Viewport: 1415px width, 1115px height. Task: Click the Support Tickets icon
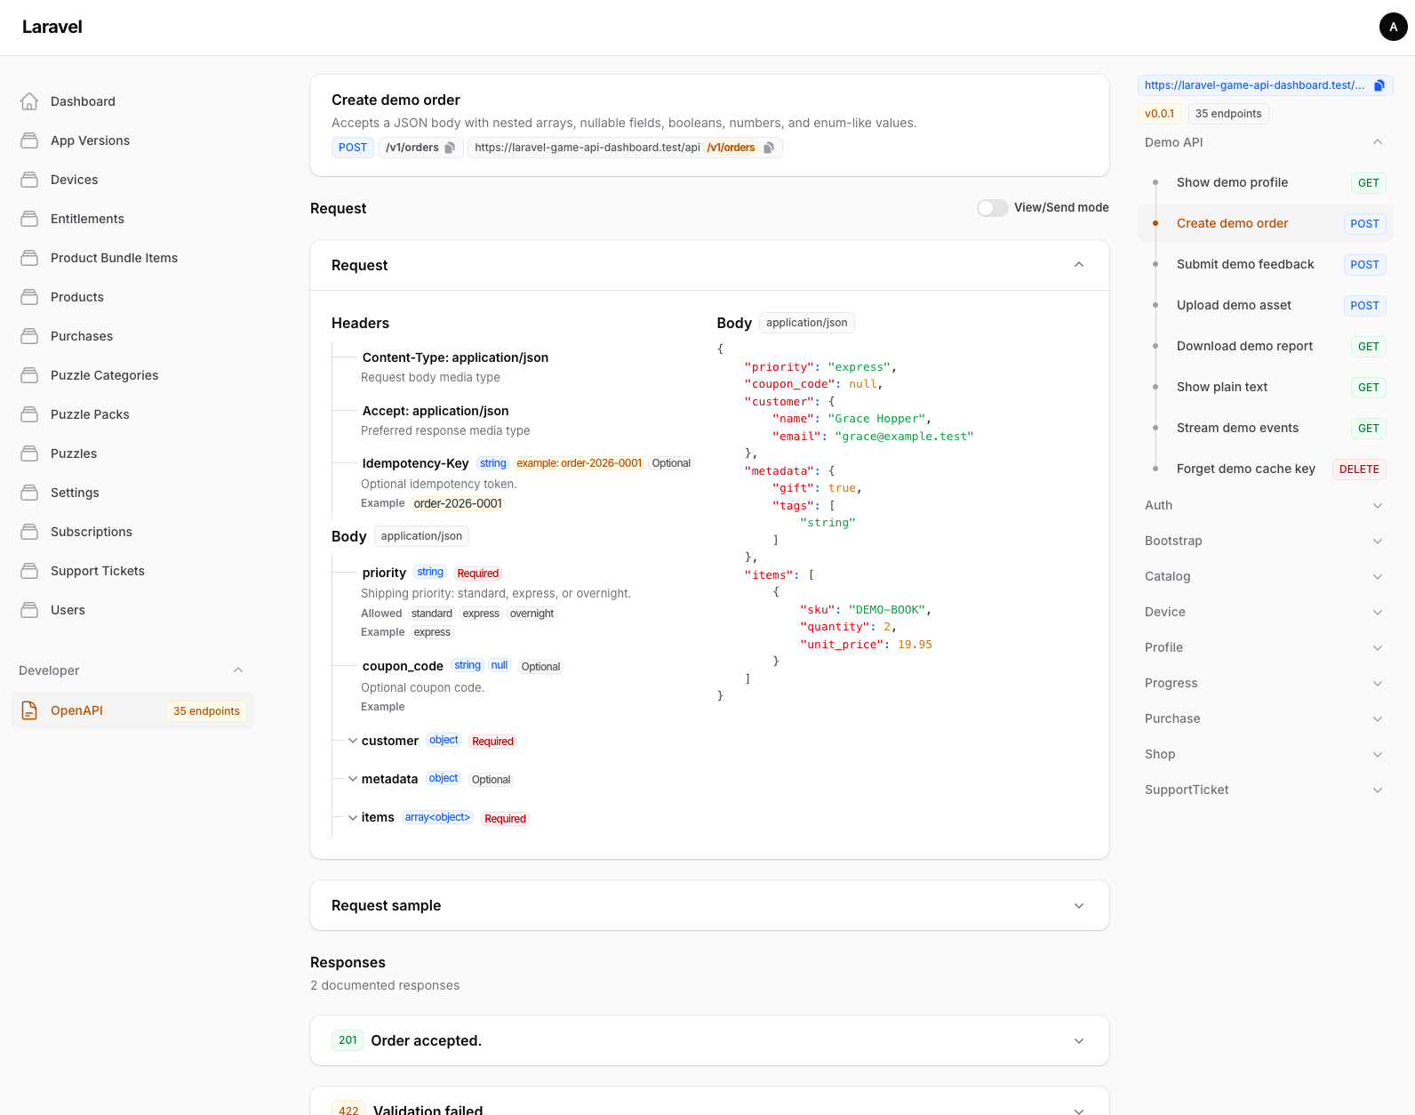coord(29,571)
